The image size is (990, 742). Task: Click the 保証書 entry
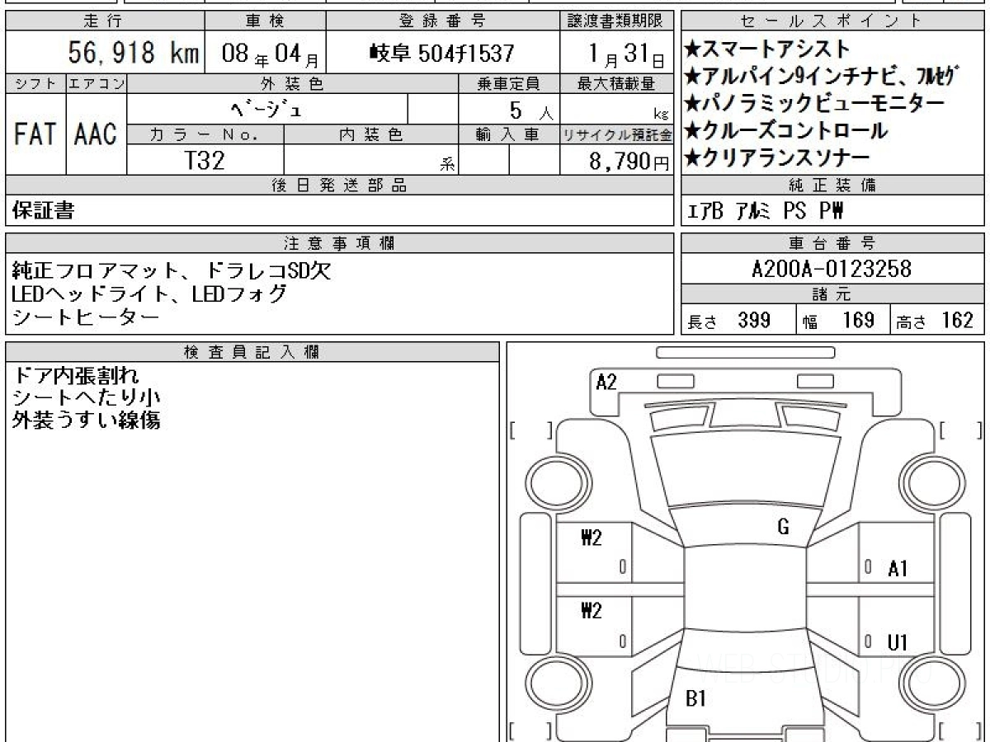tap(43, 211)
